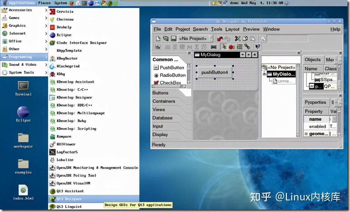Click the Save toolbar icon in Qt Designer
The width and height of the screenshot is (350, 212).
[x=174, y=38]
